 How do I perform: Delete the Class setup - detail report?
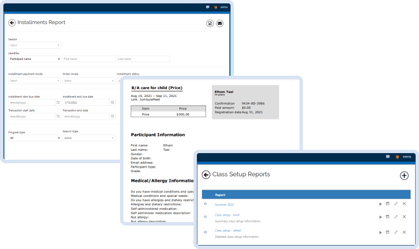click(404, 232)
